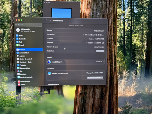Click the Procesador label
This screenshot has height=114, width=152.
click(x=51, y=34)
